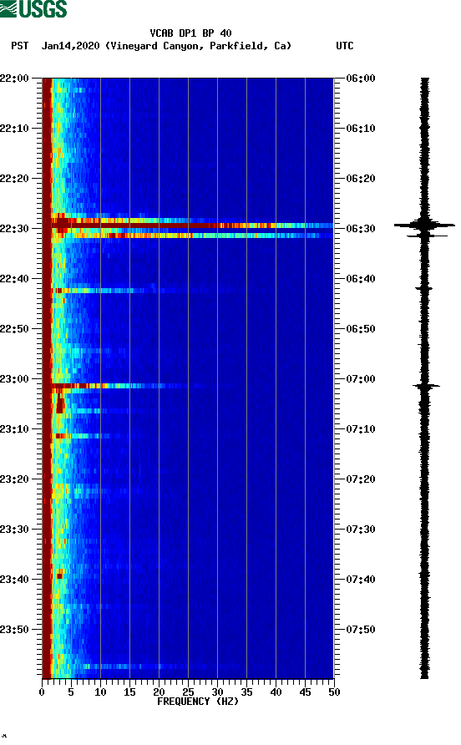
Task: Select the title text 'VCAB DP1 BP 40'
Action: coord(190,33)
